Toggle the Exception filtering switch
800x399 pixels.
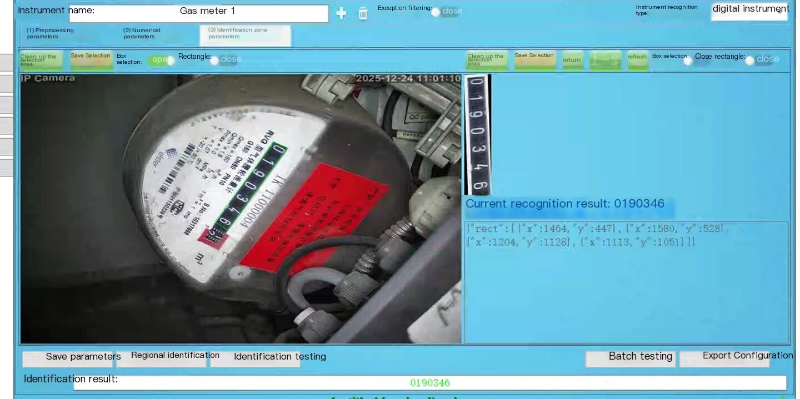pyautogui.click(x=446, y=12)
